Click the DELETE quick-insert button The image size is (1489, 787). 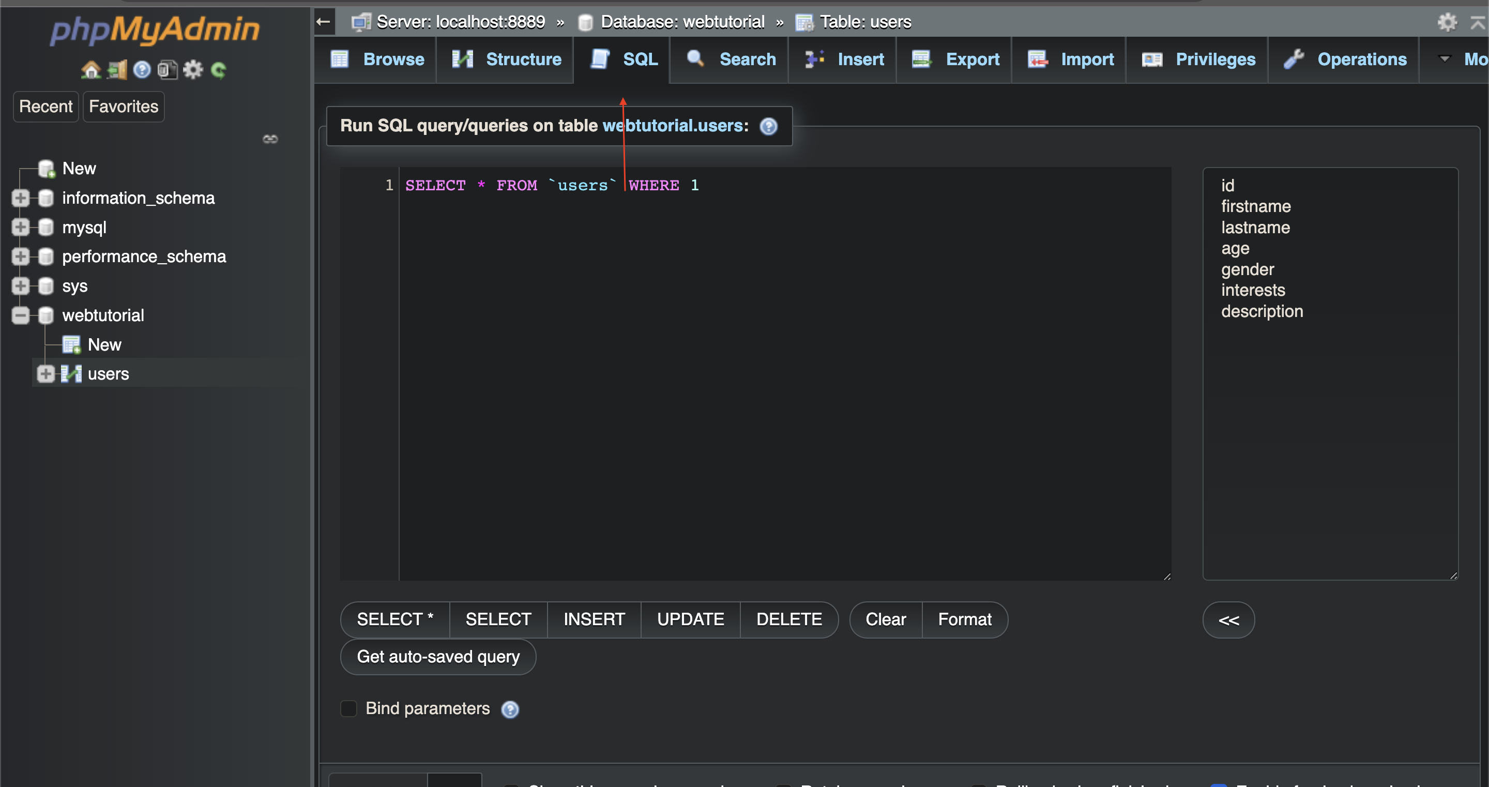click(789, 619)
